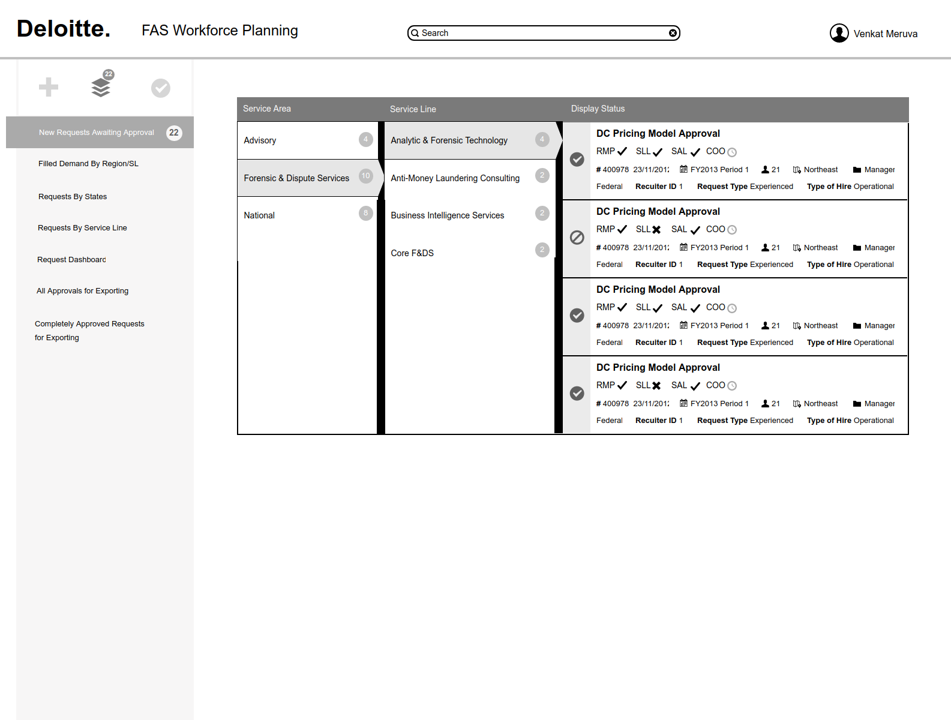Open Requests By States

click(73, 196)
